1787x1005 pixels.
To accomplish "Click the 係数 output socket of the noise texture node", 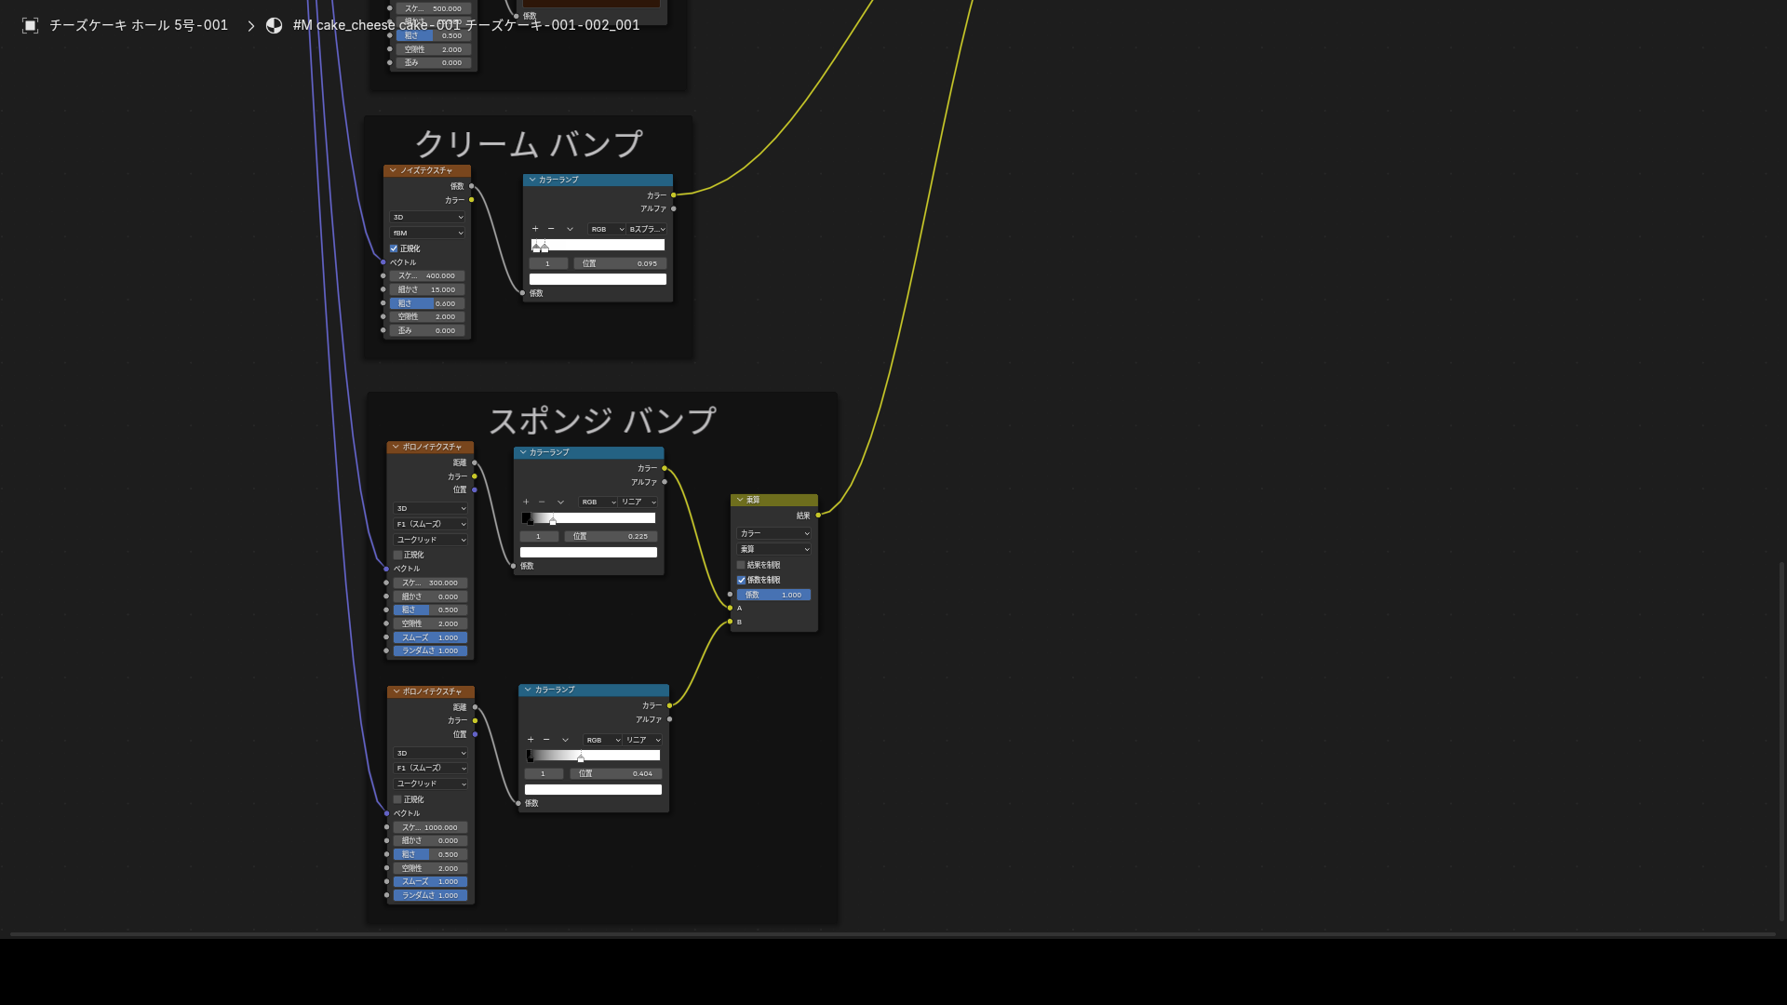I will (472, 186).
